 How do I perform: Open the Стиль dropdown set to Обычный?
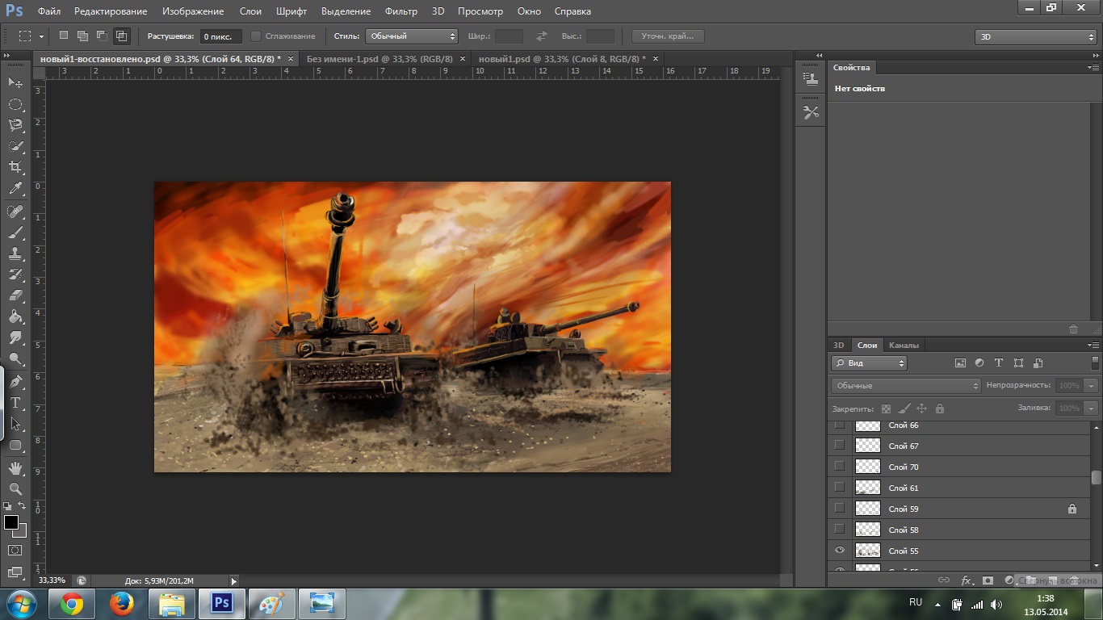(x=412, y=36)
